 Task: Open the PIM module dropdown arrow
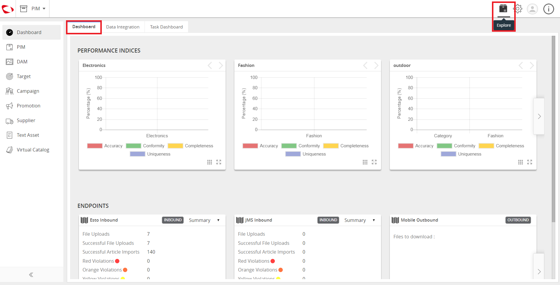[44, 9]
